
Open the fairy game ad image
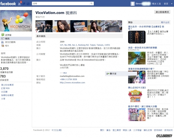(137, 77)
